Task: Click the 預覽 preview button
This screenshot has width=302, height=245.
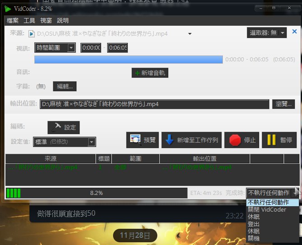Action: tap(142, 140)
